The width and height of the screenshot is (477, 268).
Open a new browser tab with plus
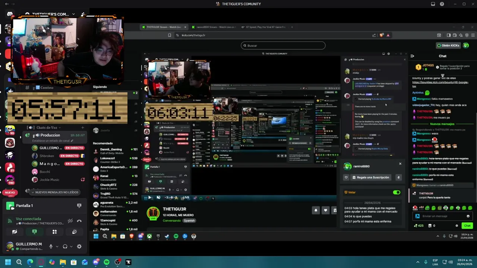[x=292, y=27]
